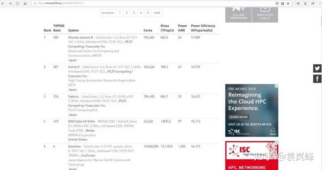322x170 pixels.
Task: Select Rmax value 842.0
Action: coord(165,37)
